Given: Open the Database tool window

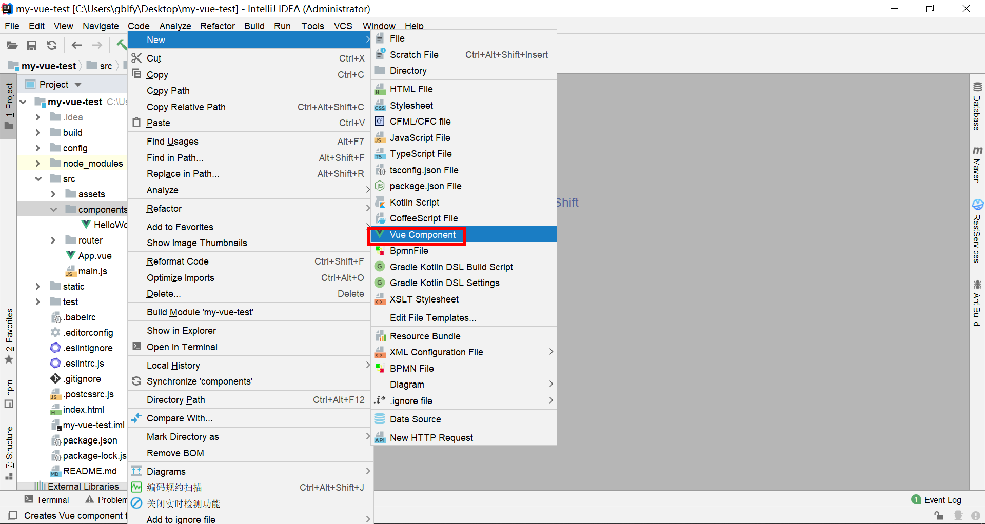Looking at the screenshot, I should (x=977, y=106).
